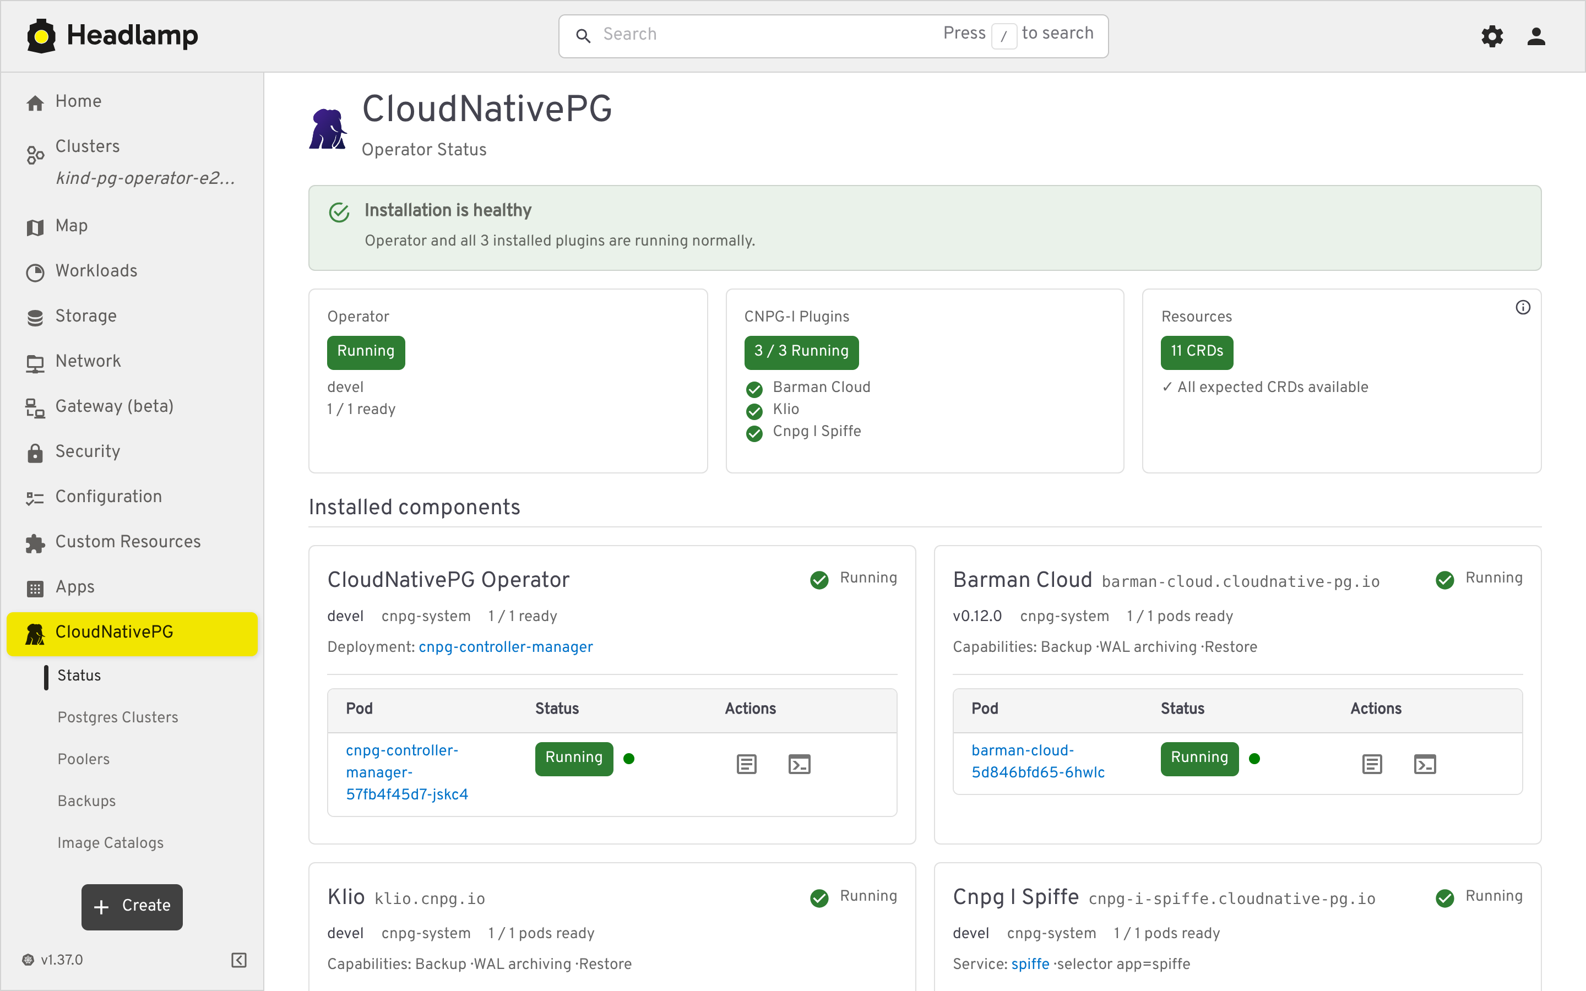Screen dimensions: 1586x991
Task: Open terminal for barman-cloud pod
Action: click(x=1425, y=764)
